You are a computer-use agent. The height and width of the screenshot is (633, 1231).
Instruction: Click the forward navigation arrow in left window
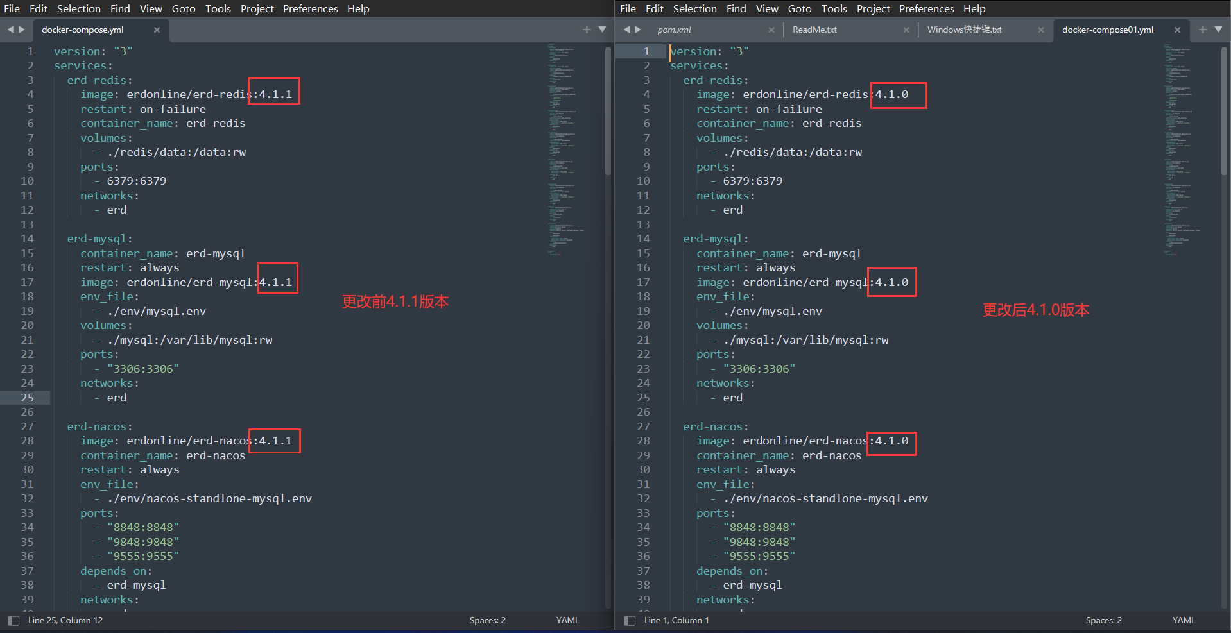coord(21,29)
